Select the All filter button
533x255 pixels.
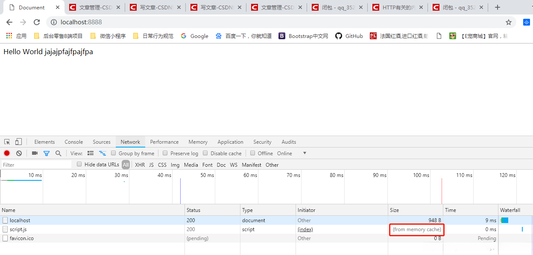pyautogui.click(x=126, y=165)
